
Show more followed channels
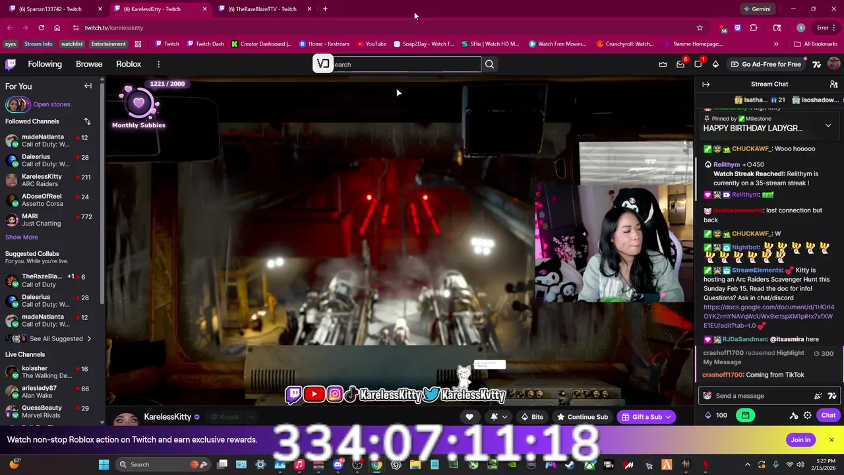tap(22, 237)
